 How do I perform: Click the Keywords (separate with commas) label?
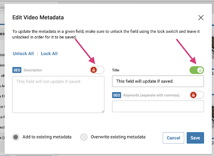click(x=151, y=95)
